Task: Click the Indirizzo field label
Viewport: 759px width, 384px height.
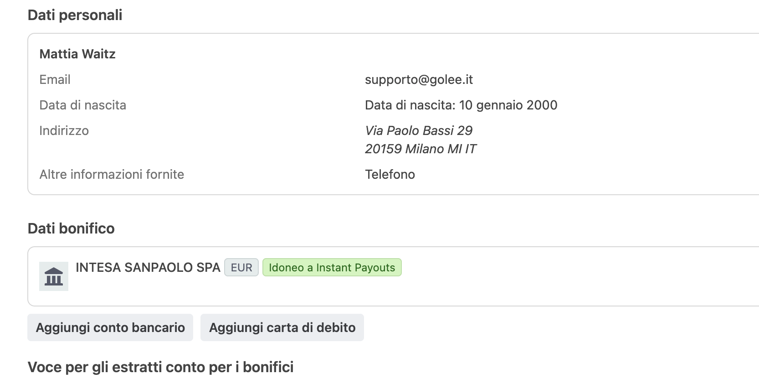Action: (64, 131)
